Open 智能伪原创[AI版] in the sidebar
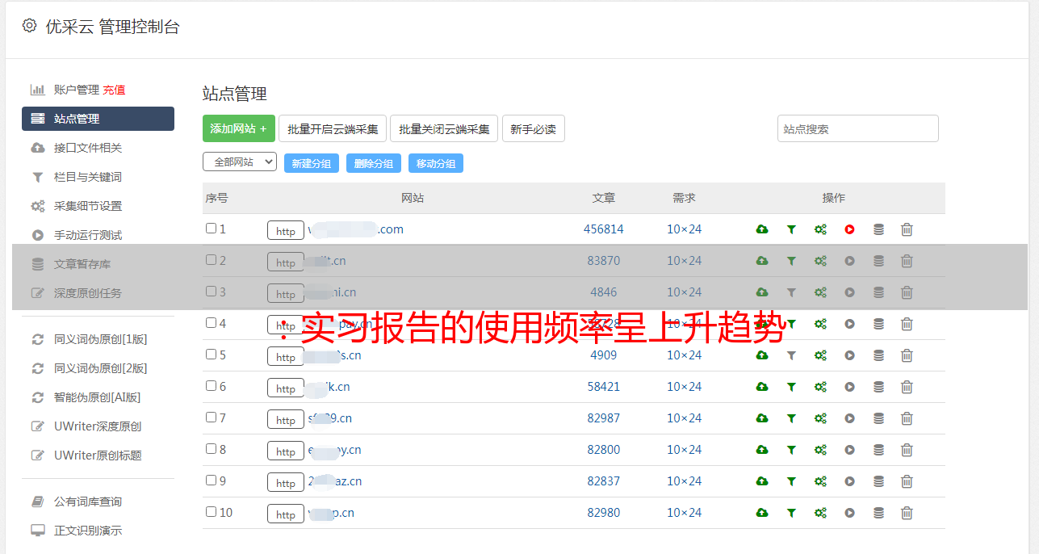1039x554 pixels. click(98, 397)
